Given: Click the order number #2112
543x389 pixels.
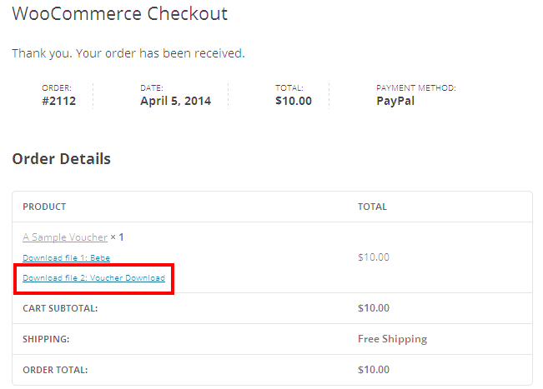Looking at the screenshot, I should (58, 101).
